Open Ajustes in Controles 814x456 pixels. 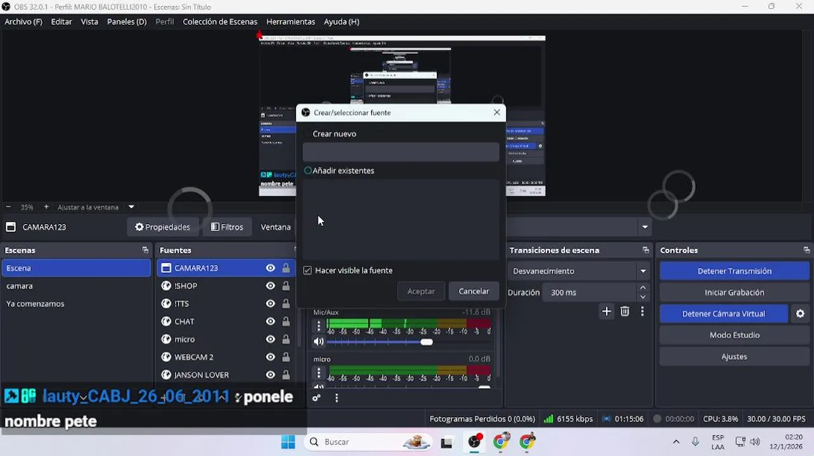pos(734,357)
